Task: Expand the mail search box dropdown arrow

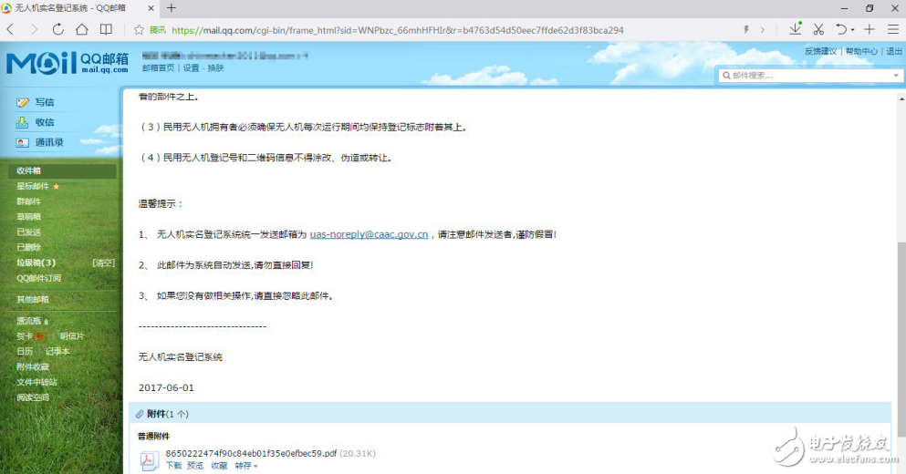Action: [x=895, y=76]
